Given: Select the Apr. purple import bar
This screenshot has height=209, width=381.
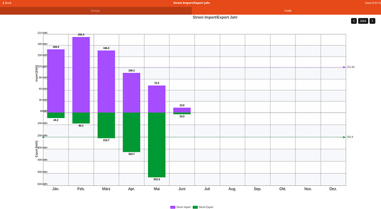Looking at the screenshot, I should [x=131, y=93].
